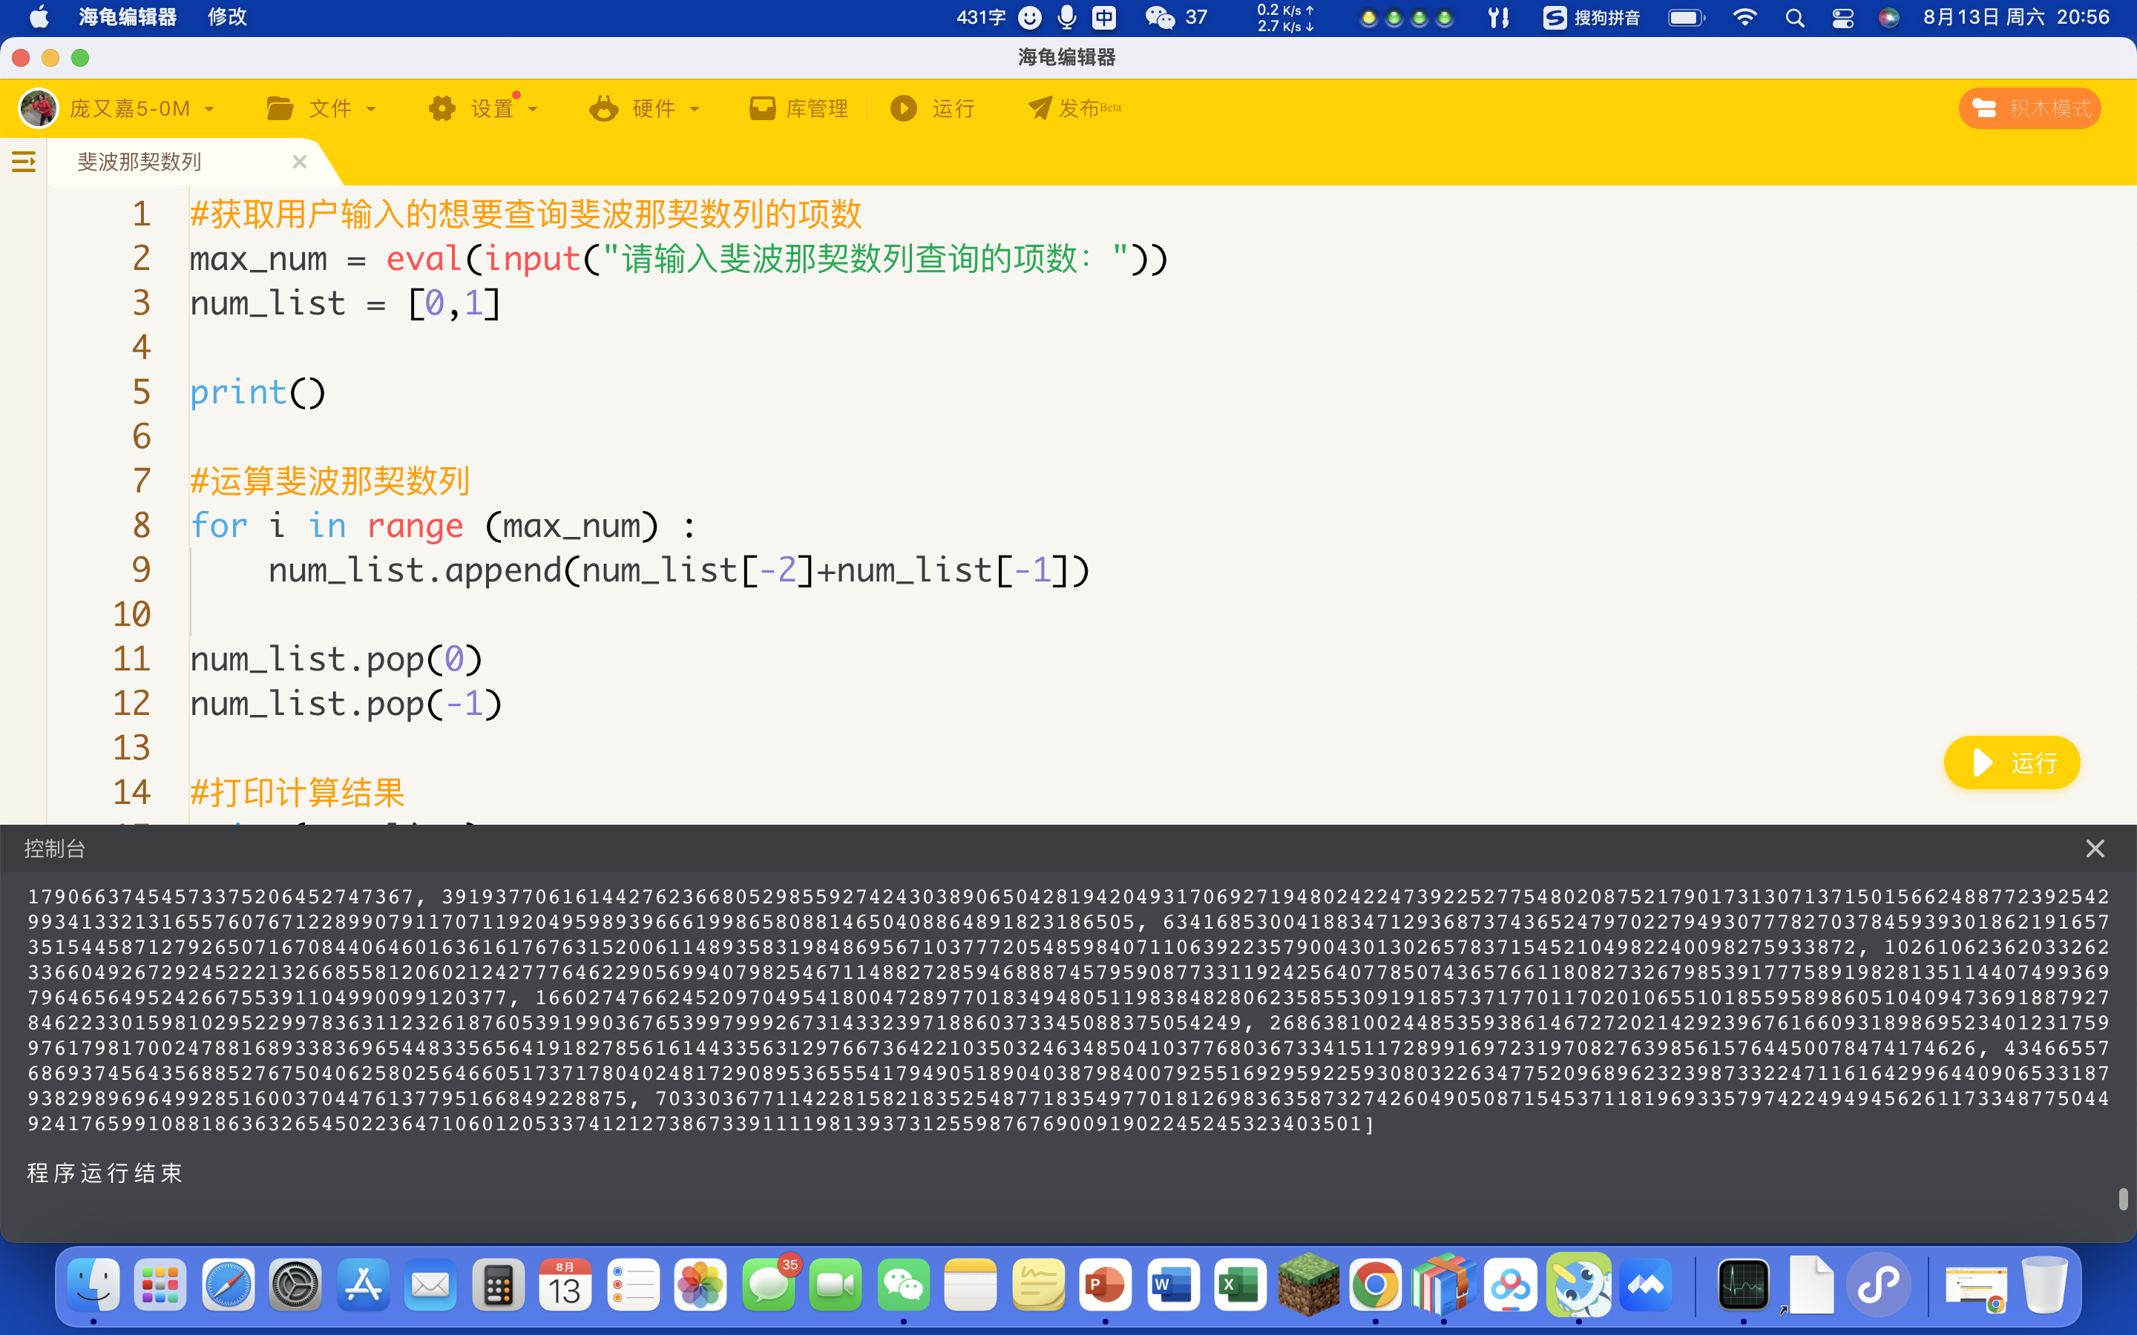Click the 'num_list.pop(-1)' line
The height and width of the screenshot is (1335, 2137).
pyautogui.click(x=347, y=704)
